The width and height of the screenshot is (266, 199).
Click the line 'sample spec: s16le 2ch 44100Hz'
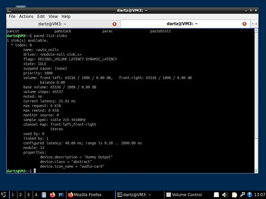(x=55, y=120)
